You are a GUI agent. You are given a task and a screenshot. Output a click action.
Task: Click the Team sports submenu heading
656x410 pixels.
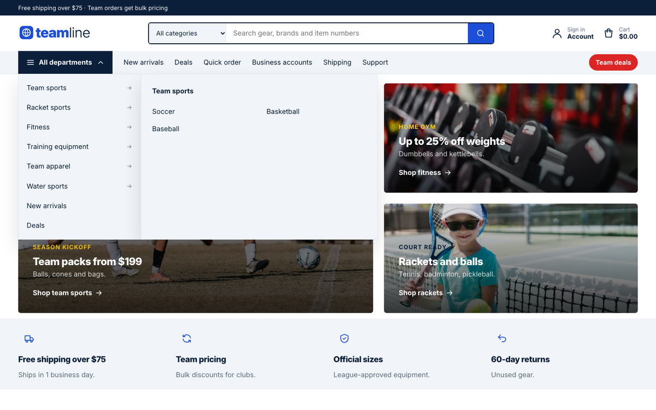pyautogui.click(x=173, y=91)
